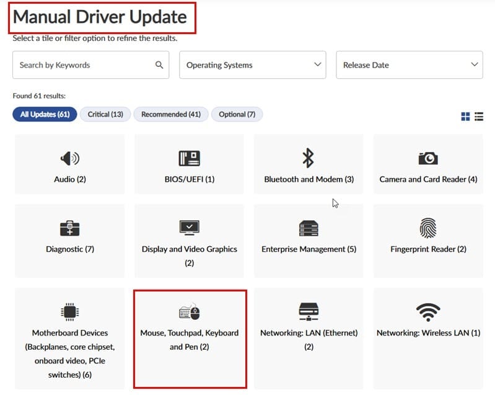Filter by Recommended (41) updates
This screenshot has width=495, height=395.
tap(171, 114)
